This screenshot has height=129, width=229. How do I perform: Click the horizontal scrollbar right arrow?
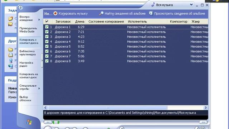coord(206,107)
